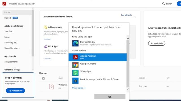181x101 pixels.
Task: Click Use now under Add comments
Action: click(x=47, y=39)
